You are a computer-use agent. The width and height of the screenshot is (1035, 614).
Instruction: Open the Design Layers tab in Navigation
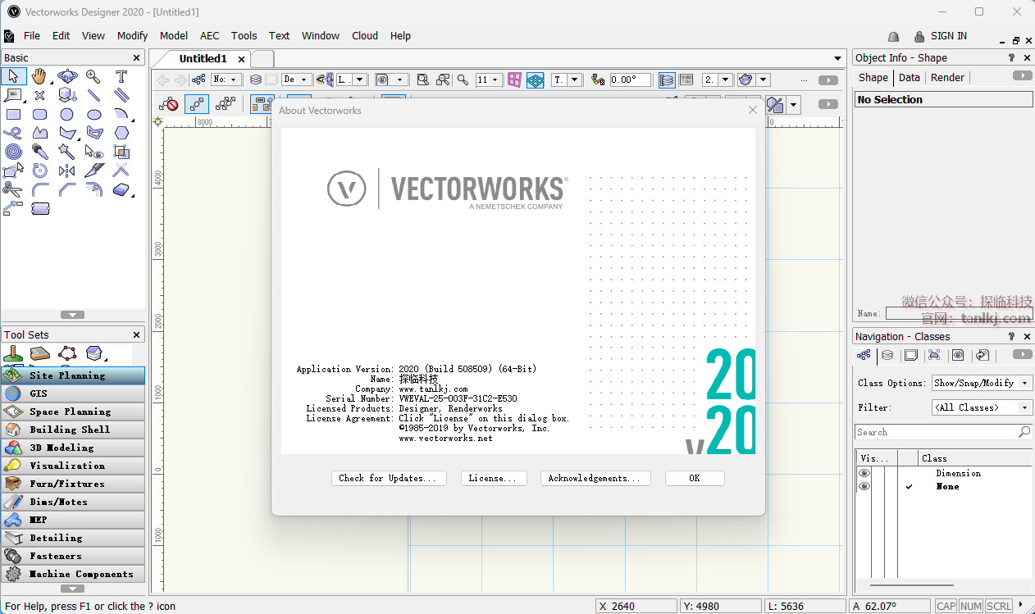click(887, 356)
